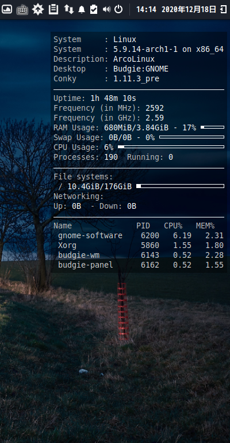Open the 14:14 clock popover

(x=146, y=10)
